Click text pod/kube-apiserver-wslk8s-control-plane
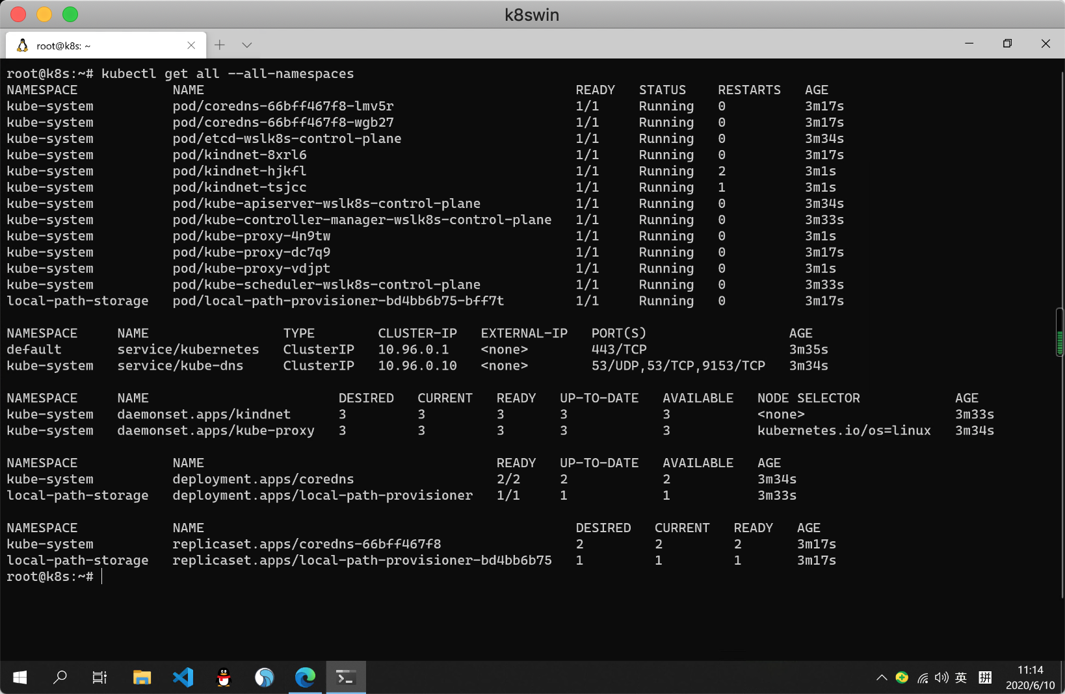This screenshot has width=1065, height=694. click(326, 203)
